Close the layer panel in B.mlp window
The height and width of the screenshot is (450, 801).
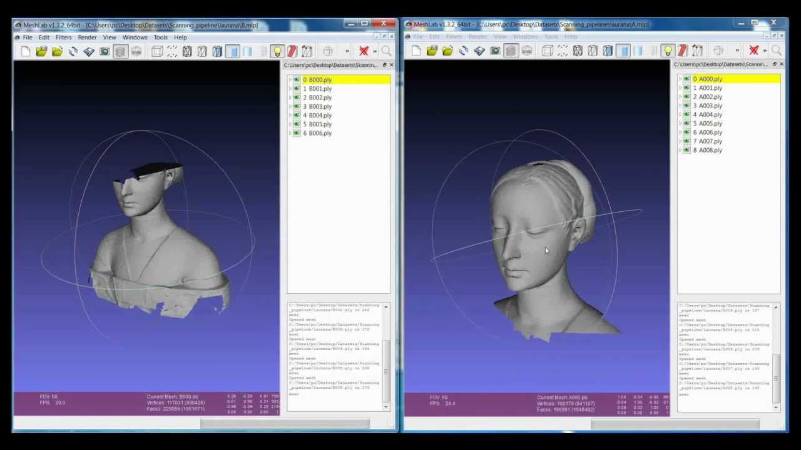tap(392, 65)
